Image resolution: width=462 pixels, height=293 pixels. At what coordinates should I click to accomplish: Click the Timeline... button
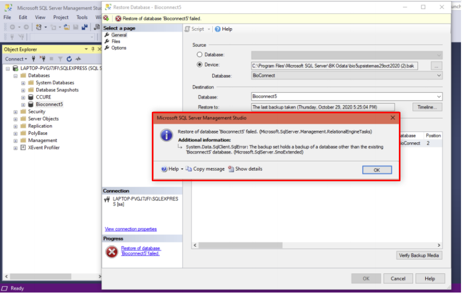[x=427, y=107]
